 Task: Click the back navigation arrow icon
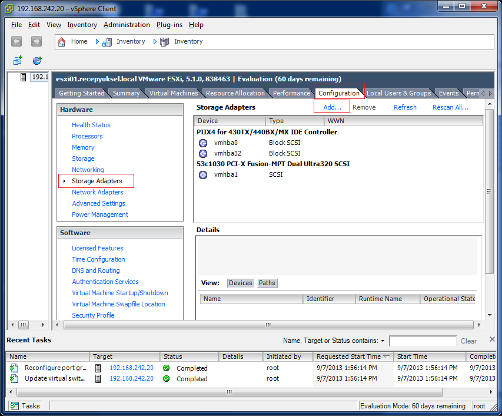16,41
